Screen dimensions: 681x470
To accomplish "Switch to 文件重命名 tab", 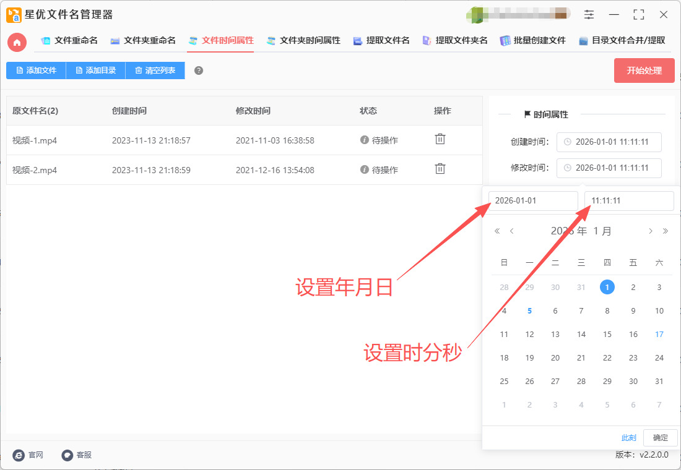I will click(x=69, y=41).
